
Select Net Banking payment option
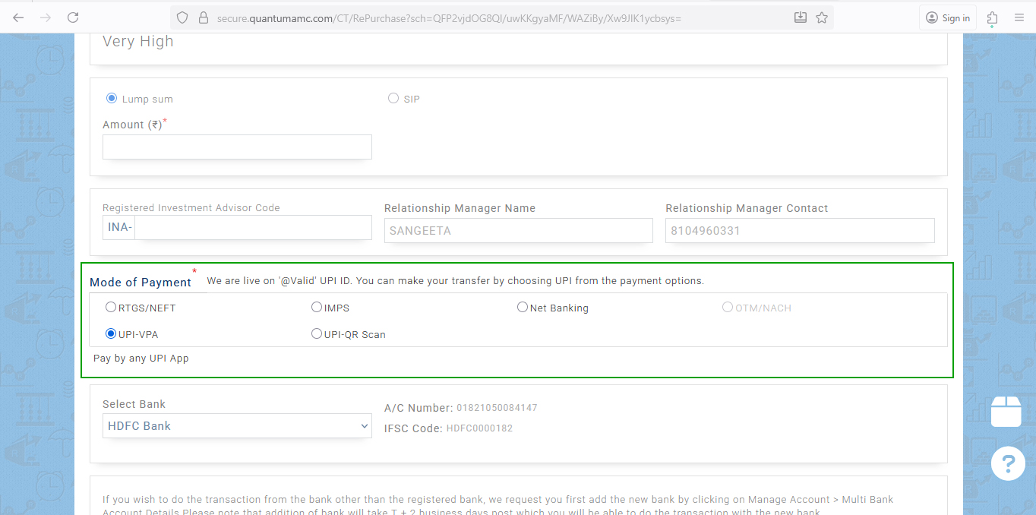pyautogui.click(x=523, y=308)
